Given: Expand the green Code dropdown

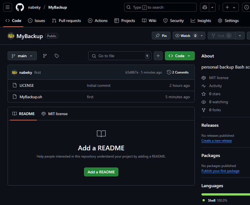Looking at the screenshot, I should (x=179, y=56).
